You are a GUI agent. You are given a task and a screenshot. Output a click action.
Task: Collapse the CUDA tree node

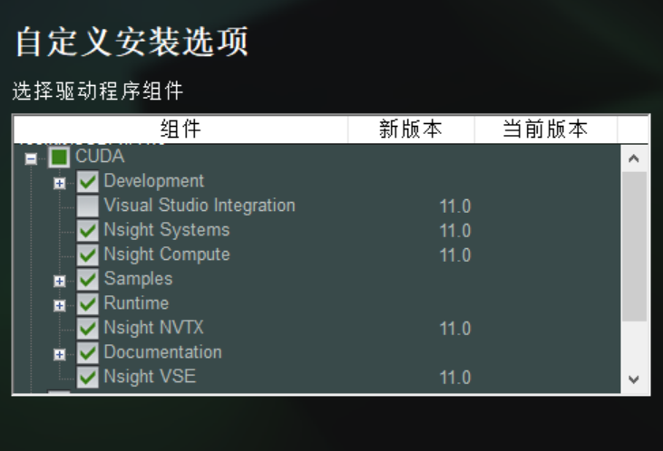click(31, 158)
